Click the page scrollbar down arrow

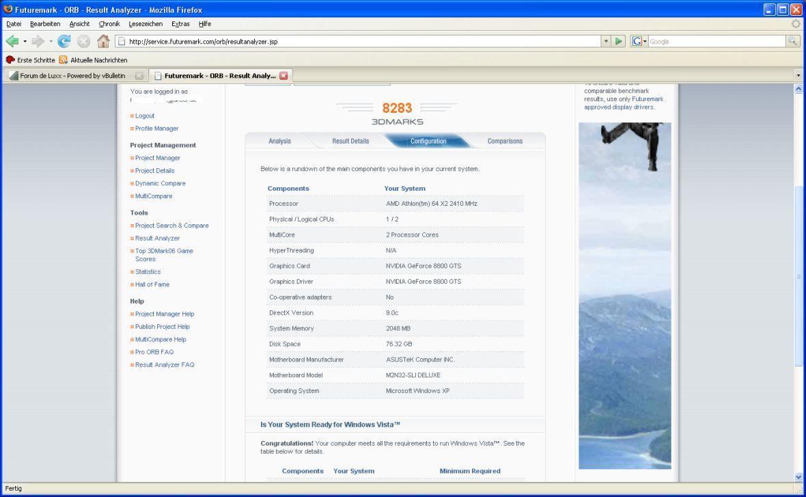[798, 477]
